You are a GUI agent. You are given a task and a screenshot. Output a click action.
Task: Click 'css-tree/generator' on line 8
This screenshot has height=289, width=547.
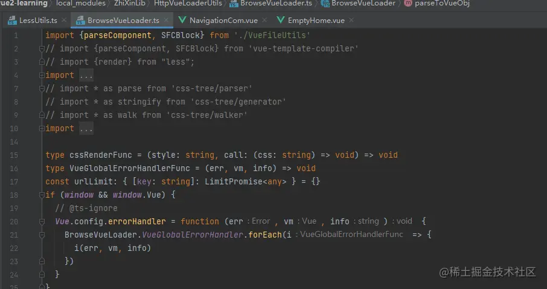coord(238,102)
